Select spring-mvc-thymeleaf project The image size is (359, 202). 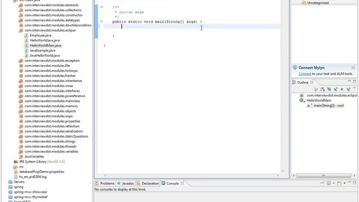(30, 197)
